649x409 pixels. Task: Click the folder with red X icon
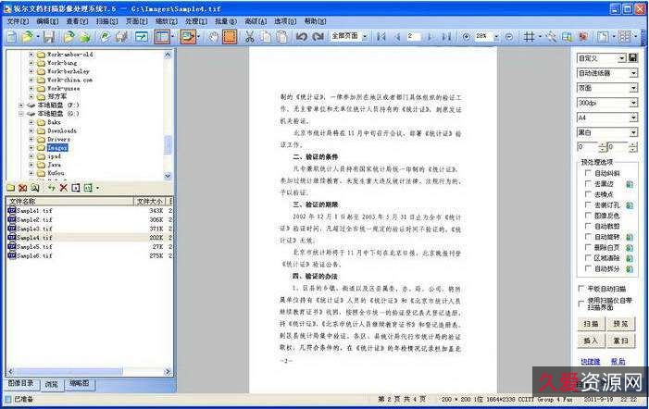coord(23,188)
